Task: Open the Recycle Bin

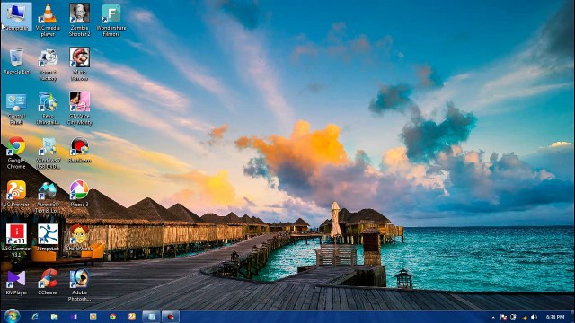Action: 16,61
